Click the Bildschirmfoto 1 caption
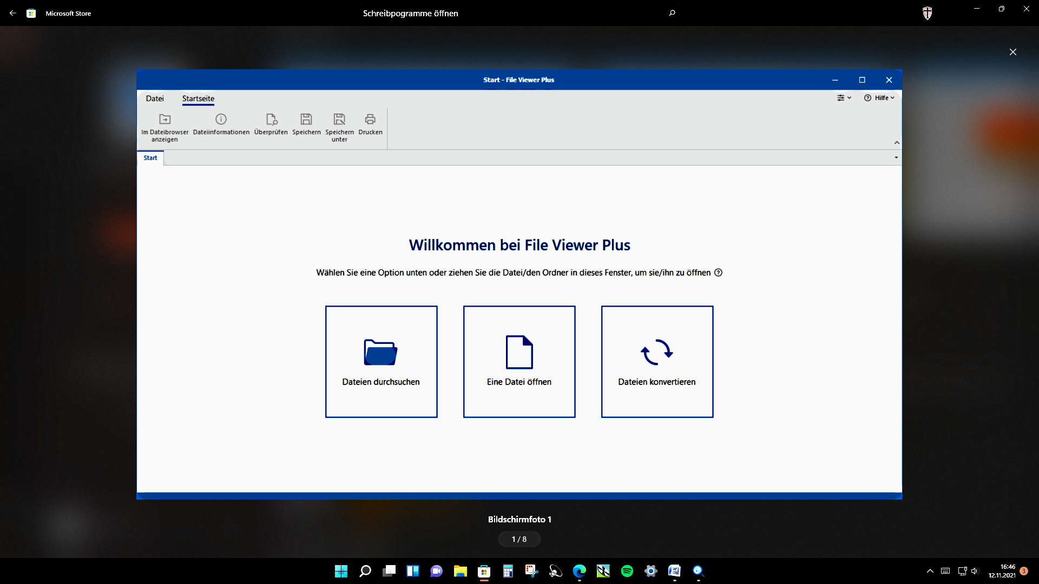The image size is (1039, 584). coord(519,519)
